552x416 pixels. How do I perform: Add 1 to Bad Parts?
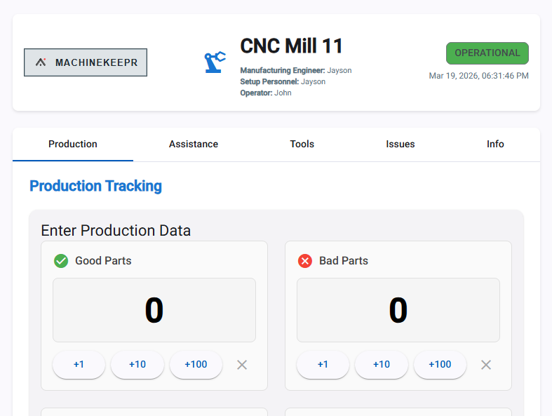pyautogui.click(x=323, y=365)
